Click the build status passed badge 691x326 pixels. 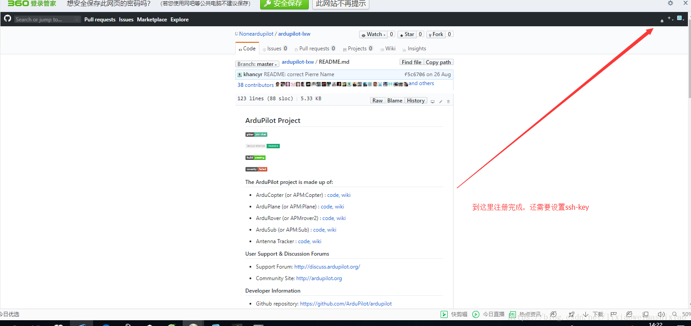[262, 146]
